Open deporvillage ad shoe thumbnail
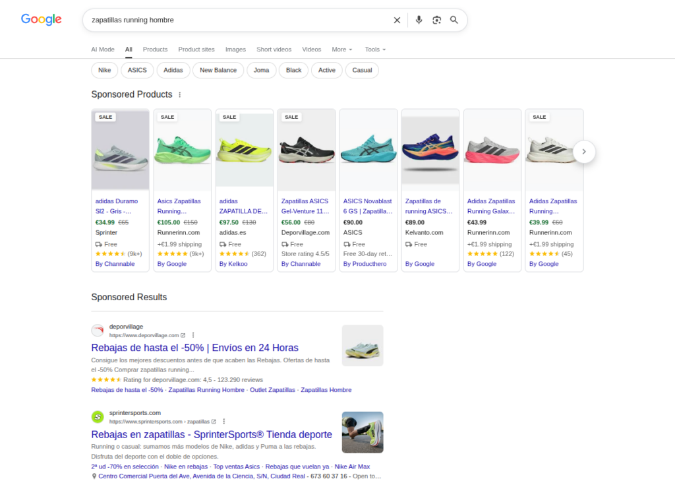The width and height of the screenshot is (675, 485). (x=363, y=345)
